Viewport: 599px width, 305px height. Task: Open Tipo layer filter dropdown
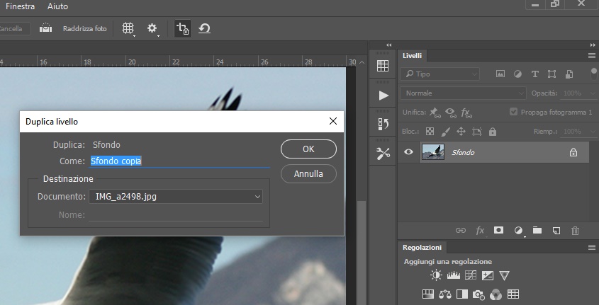click(440, 74)
